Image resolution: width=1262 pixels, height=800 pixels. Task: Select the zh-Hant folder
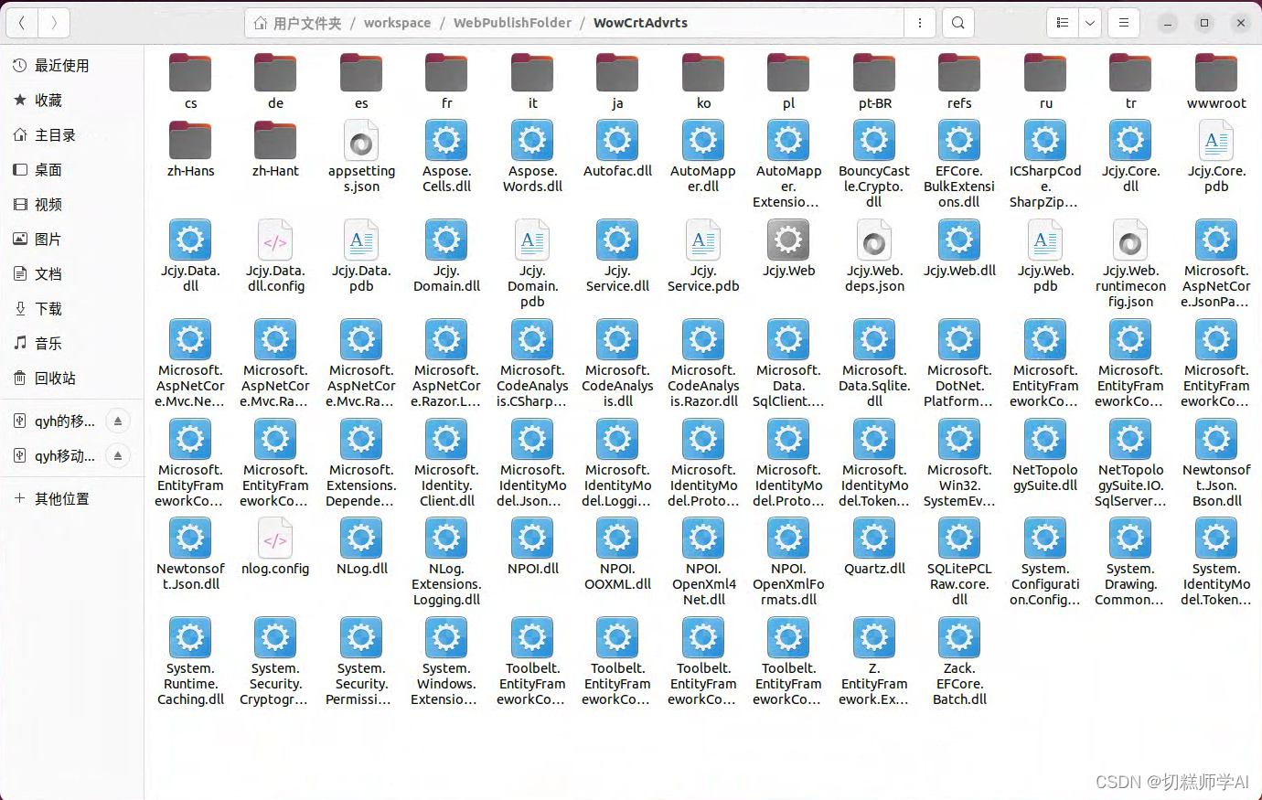(x=275, y=149)
